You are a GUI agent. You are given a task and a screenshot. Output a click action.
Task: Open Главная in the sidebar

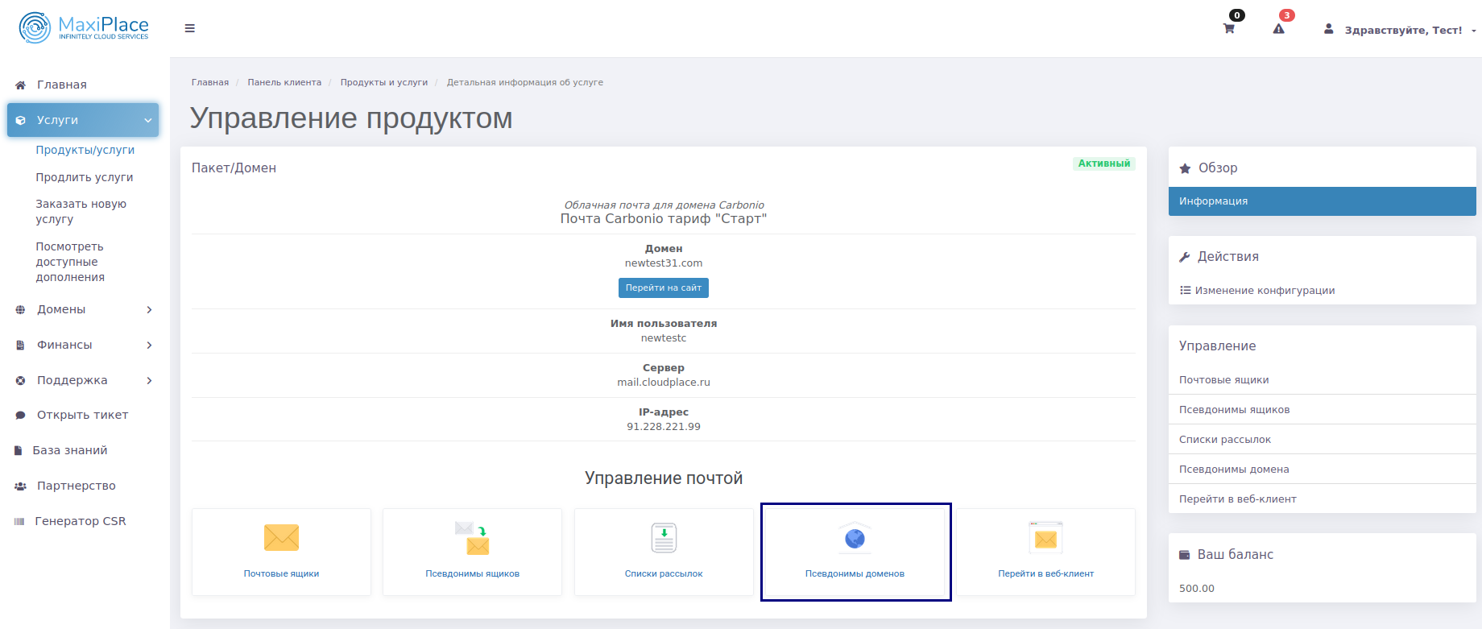(x=62, y=85)
